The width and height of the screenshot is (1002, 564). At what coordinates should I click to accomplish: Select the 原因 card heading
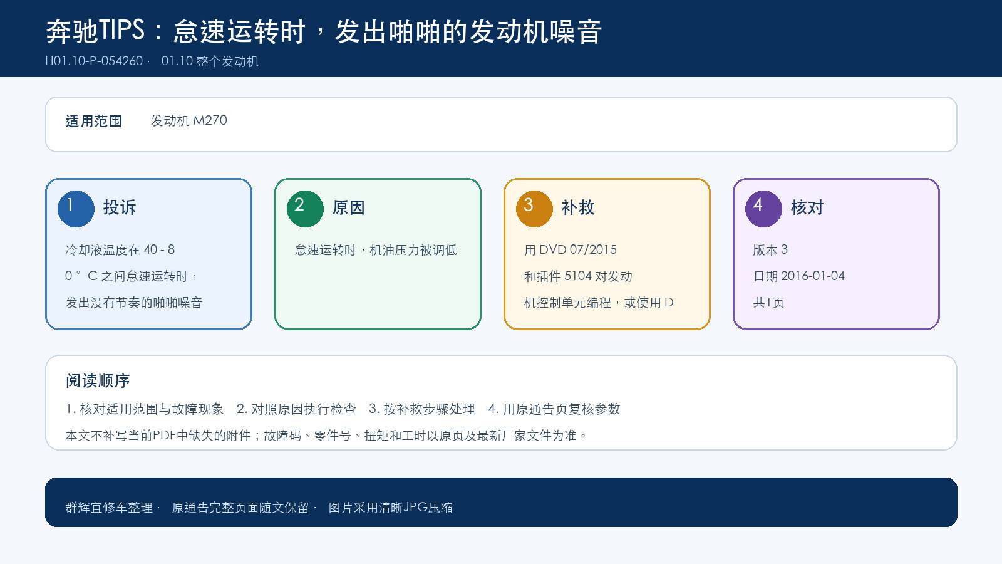(x=349, y=207)
